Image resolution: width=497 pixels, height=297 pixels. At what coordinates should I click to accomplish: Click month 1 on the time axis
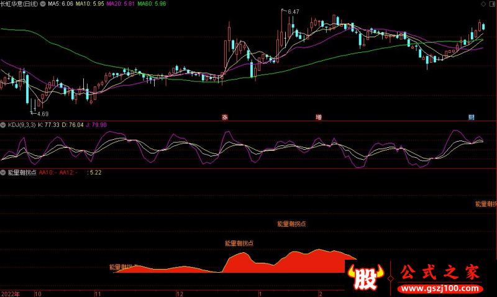260,294
